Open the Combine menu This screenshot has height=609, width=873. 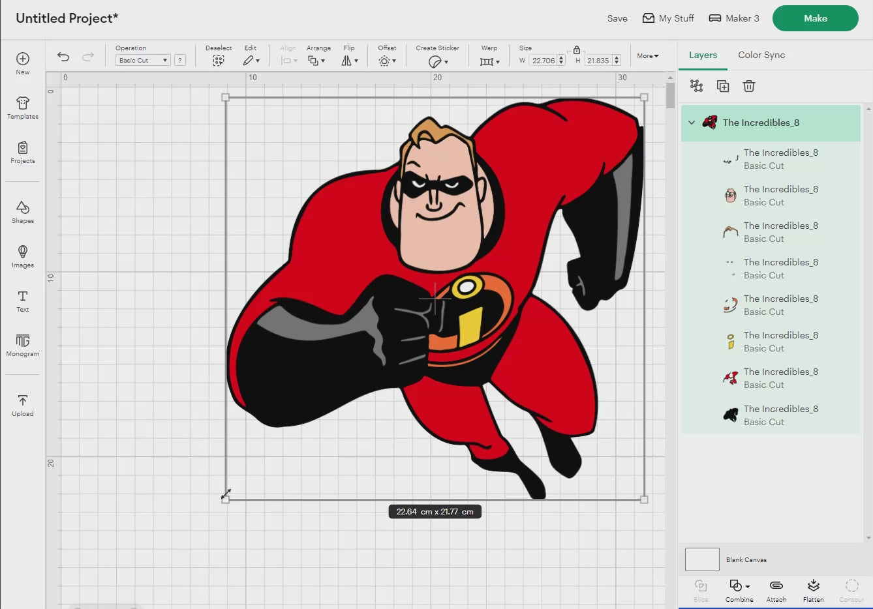pyautogui.click(x=739, y=591)
